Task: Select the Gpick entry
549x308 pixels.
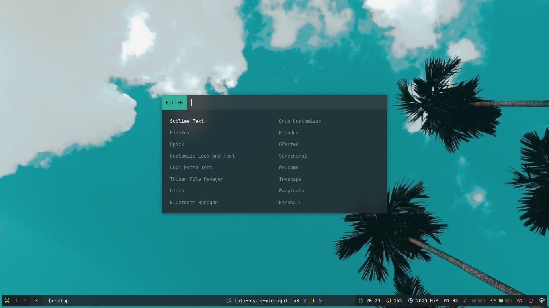Action: pyautogui.click(x=177, y=144)
